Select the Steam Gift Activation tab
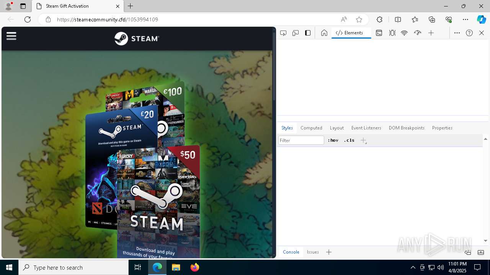Screen dimensions: 490x275 point(78,6)
